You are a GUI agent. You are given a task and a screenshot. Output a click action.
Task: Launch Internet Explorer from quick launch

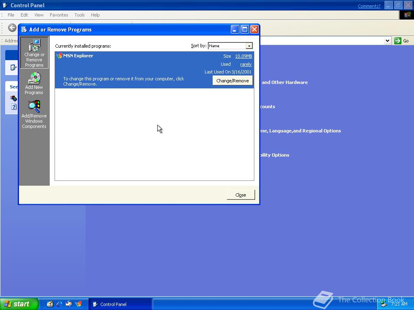click(59, 304)
